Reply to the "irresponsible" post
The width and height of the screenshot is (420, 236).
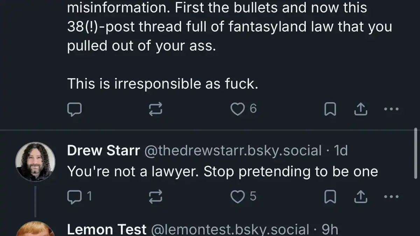pos(74,109)
